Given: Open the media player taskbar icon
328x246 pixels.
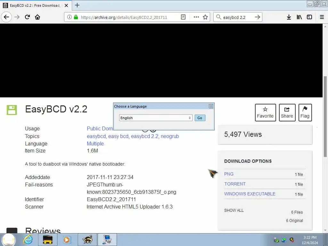Looking at the screenshot, I should point(67,240).
